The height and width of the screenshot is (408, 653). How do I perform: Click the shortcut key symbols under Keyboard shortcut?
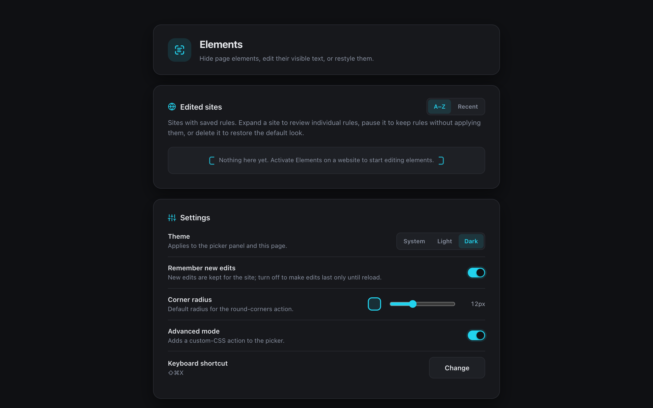(x=176, y=373)
